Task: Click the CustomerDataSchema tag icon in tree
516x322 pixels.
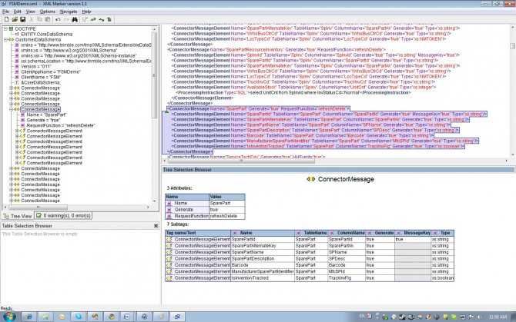Action: point(12,39)
